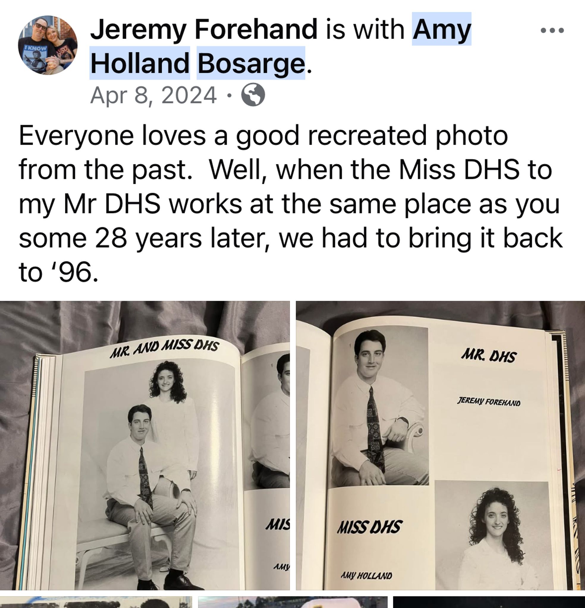Click the 'JEREMY FOREHAND' yearbook caption

(x=489, y=402)
